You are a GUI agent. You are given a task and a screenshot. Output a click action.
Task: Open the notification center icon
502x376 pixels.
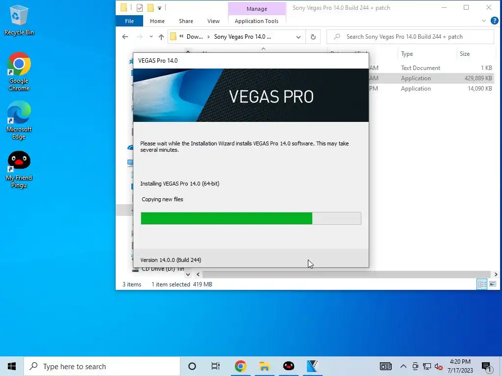click(487, 367)
